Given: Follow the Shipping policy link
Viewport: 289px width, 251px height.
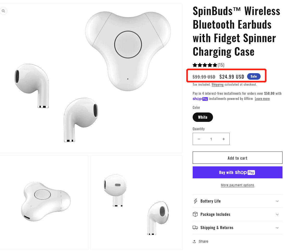Looking at the screenshot, I should tap(217, 85).
